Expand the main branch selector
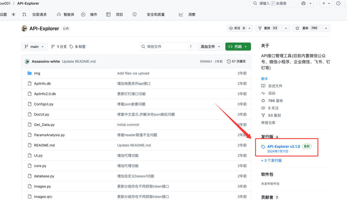 [34, 46]
